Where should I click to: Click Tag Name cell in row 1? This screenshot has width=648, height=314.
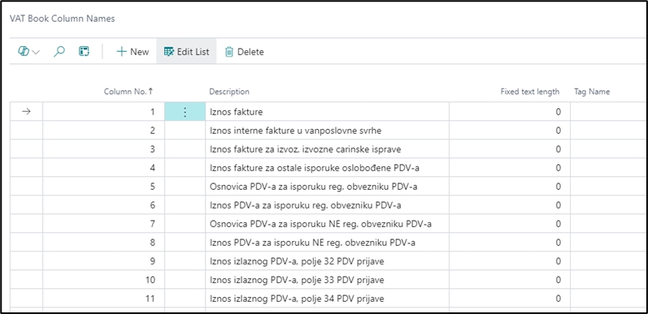pyautogui.click(x=608, y=112)
